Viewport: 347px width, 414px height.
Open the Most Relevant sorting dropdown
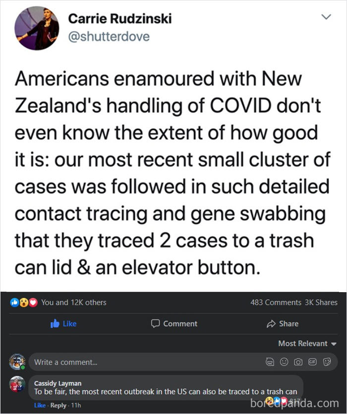tap(305, 343)
